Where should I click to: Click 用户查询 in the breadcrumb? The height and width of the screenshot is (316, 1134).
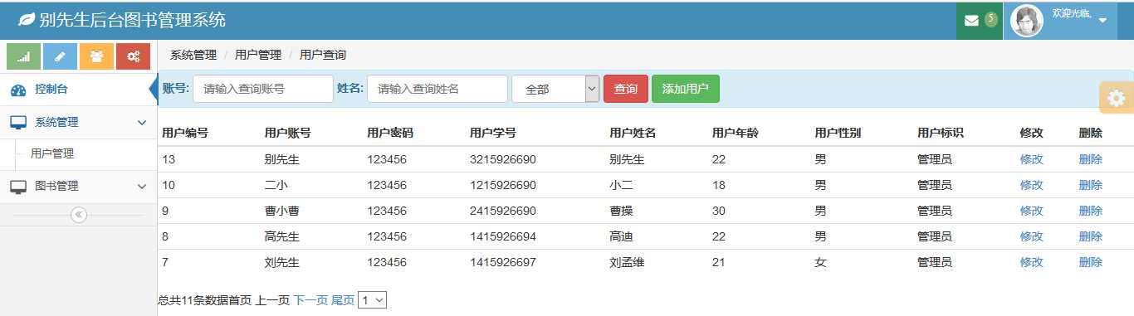323,55
